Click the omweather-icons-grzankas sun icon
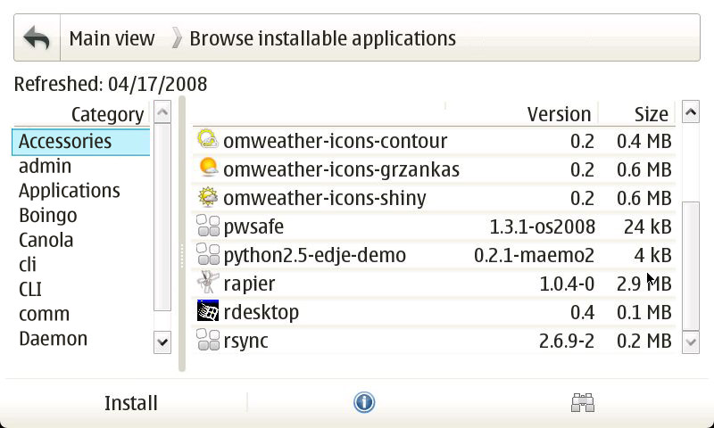This screenshot has width=714, height=428. [x=207, y=169]
